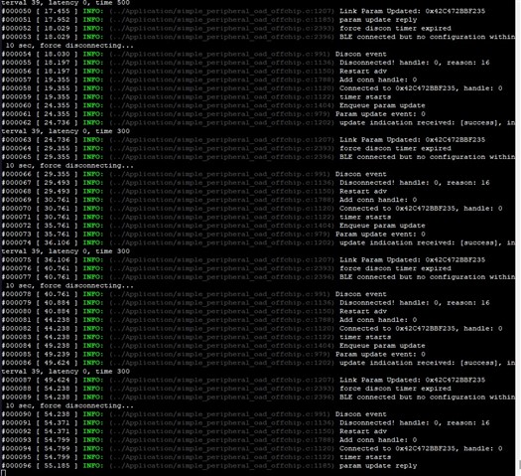Select 'Discon event' on line #000078

pyautogui.click(x=361, y=294)
